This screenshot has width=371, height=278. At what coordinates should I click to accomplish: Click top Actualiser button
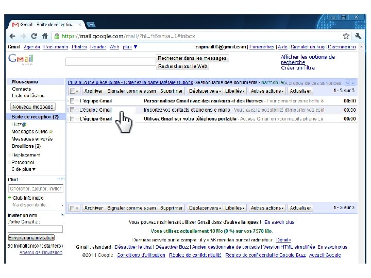tap(300, 91)
